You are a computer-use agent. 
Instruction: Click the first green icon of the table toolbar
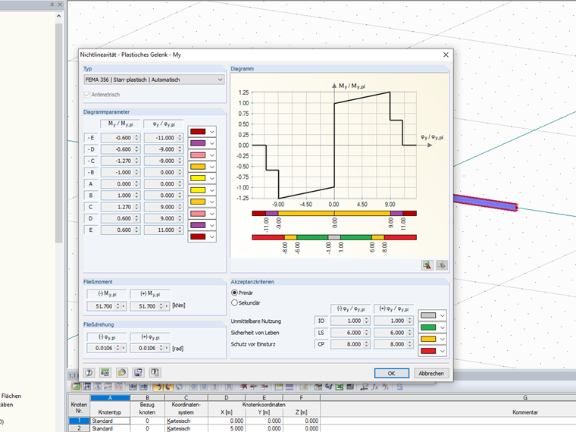pyautogui.click(x=76, y=387)
